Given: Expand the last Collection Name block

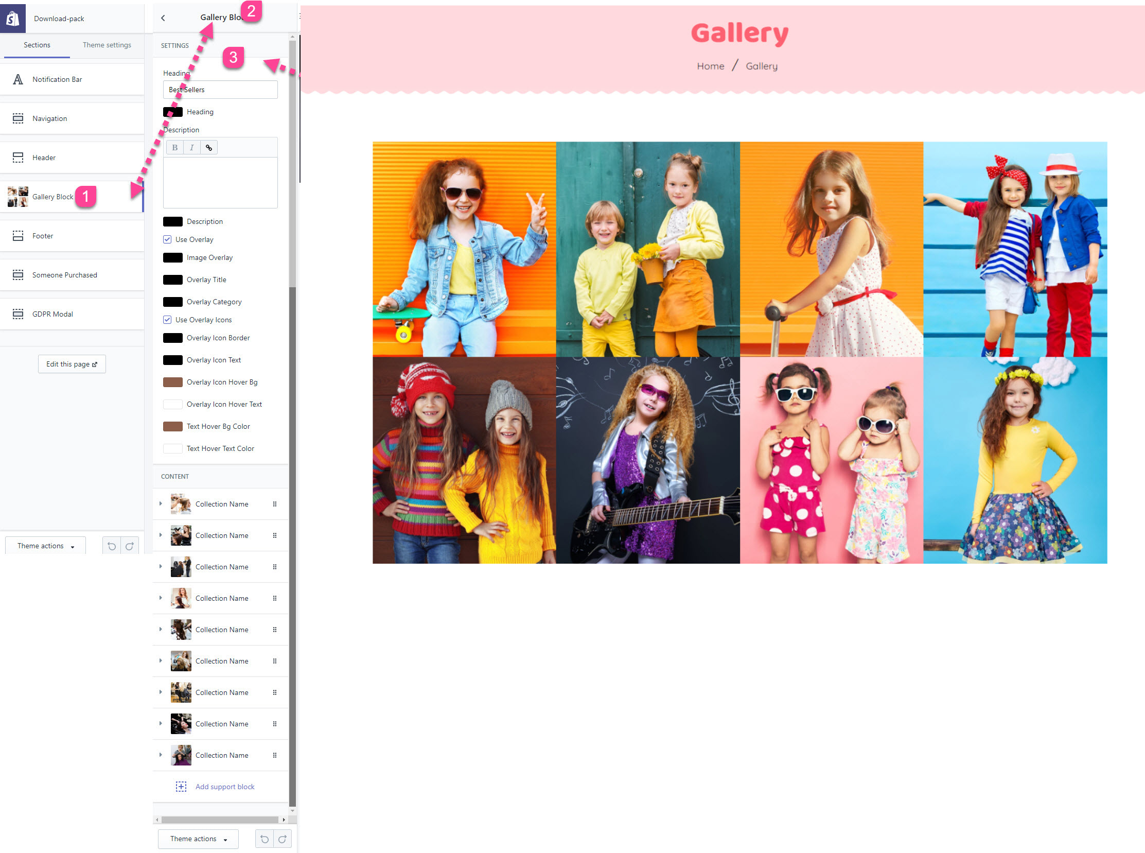Looking at the screenshot, I should [161, 755].
